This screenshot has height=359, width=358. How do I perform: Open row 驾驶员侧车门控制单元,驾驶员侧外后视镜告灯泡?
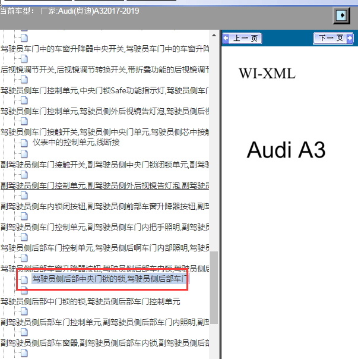click(104, 112)
